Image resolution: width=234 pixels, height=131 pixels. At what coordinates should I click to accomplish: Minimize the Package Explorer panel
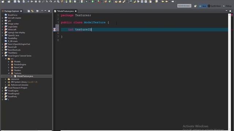pos(45,11)
